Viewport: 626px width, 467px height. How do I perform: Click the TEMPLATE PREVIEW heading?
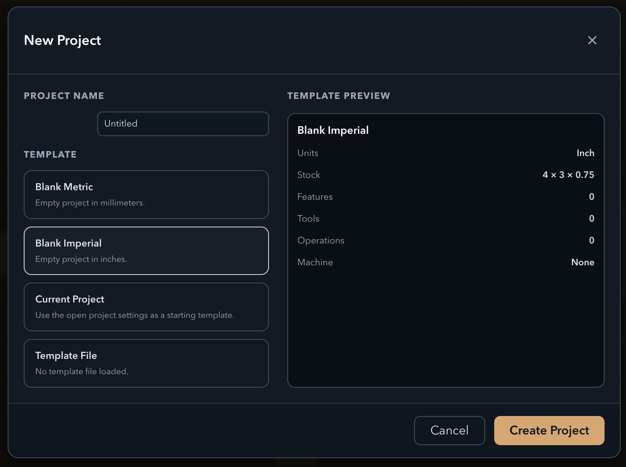coord(339,96)
